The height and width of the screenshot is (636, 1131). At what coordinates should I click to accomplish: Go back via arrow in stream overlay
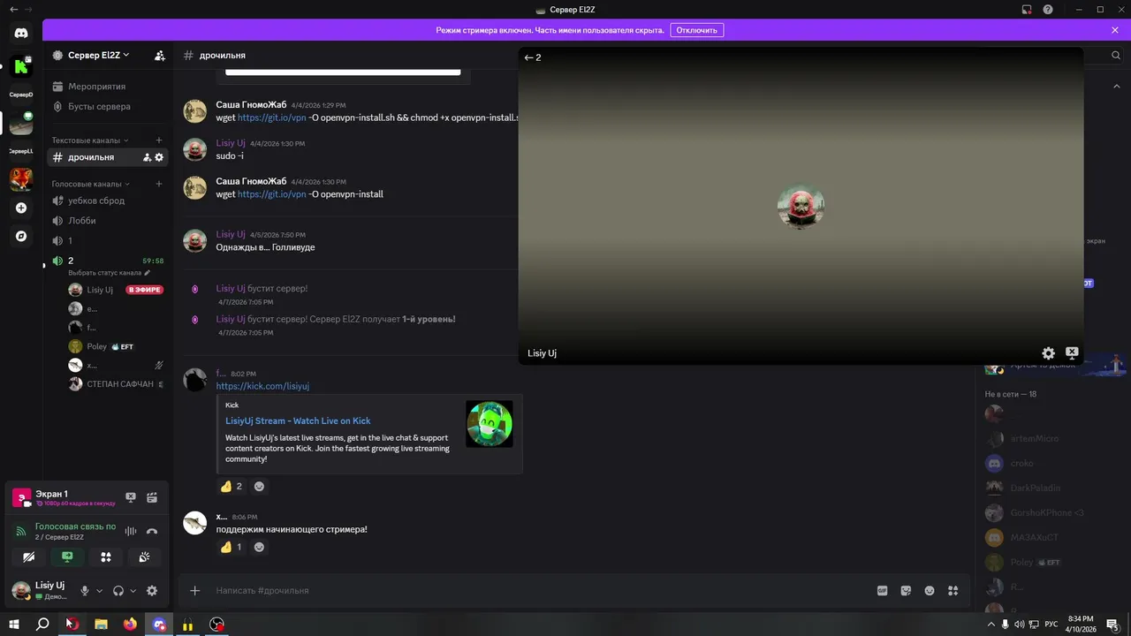pyautogui.click(x=528, y=57)
